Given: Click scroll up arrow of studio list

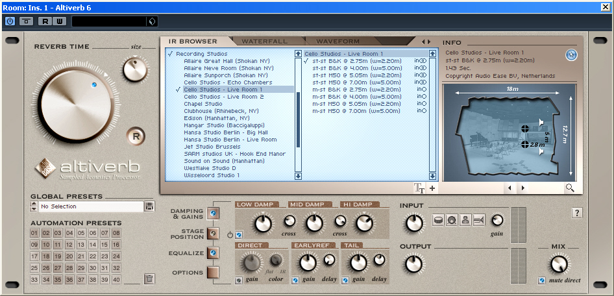Looking at the screenshot, I should click(x=298, y=54).
